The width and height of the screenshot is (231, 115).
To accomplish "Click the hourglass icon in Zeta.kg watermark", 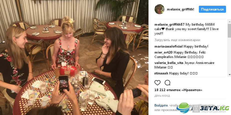I will [196, 109].
